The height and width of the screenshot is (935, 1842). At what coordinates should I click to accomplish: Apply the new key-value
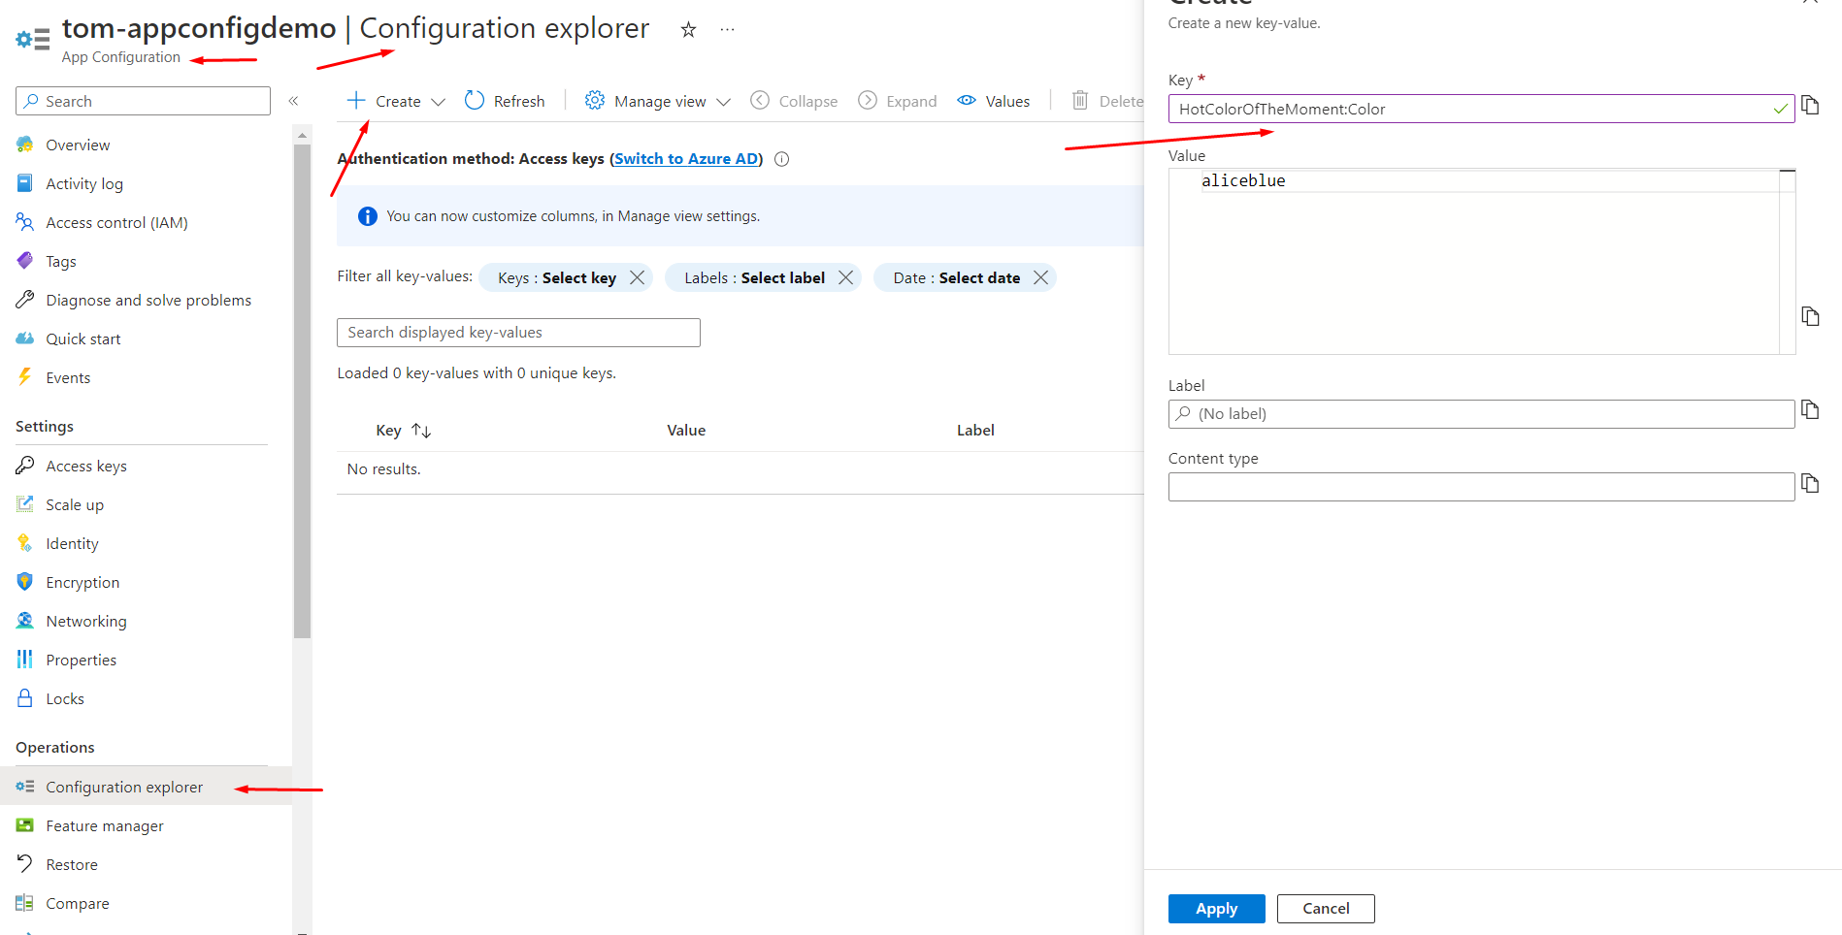1216,908
